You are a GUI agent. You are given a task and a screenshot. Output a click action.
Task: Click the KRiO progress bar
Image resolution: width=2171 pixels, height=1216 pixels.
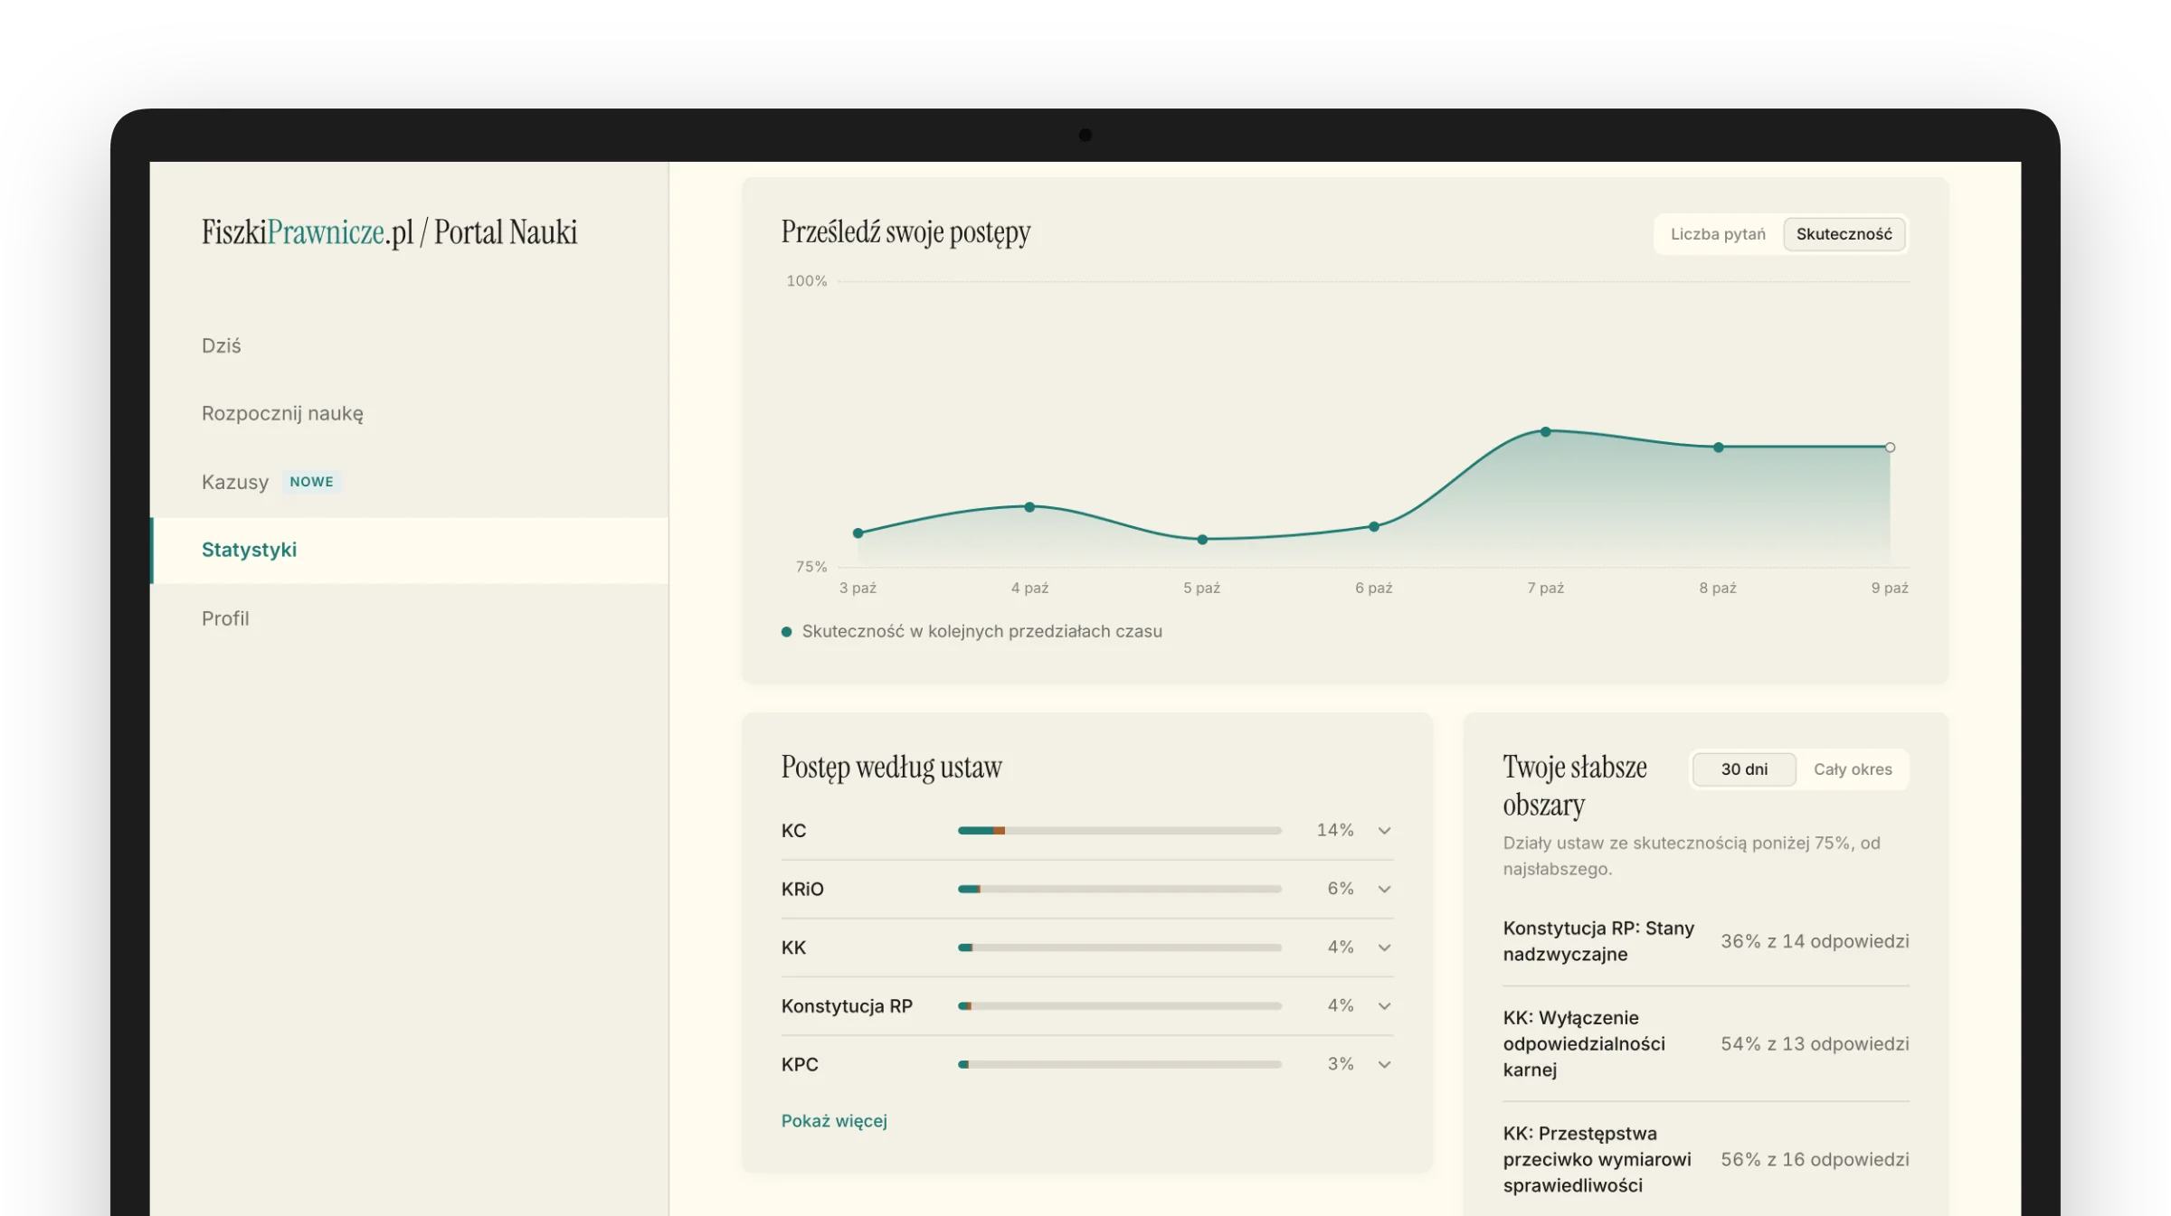pyautogui.click(x=1119, y=889)
